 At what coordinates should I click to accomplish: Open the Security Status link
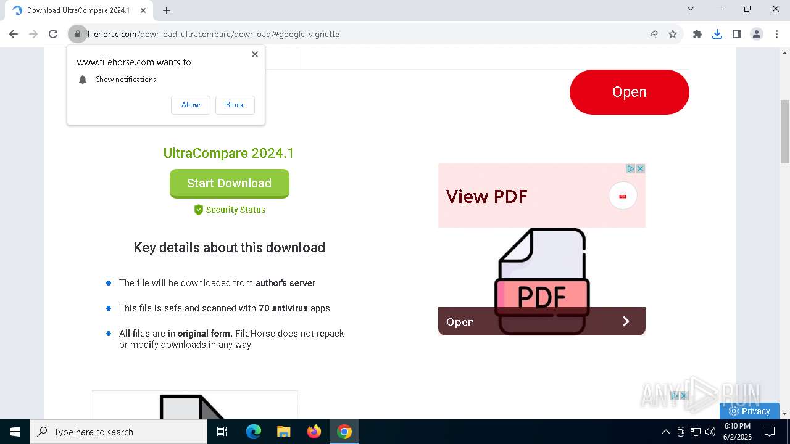point(235,210)
